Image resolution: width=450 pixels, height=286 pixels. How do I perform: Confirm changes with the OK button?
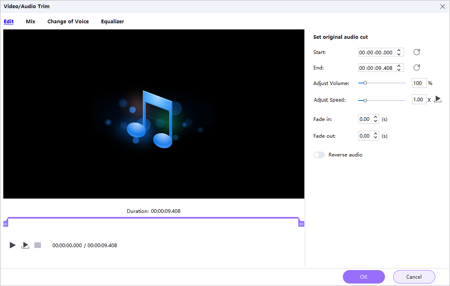click(364, 277)
